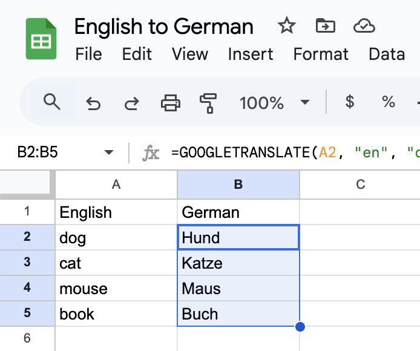Star the English to German document
The width and height of the screenshot is (420, 351).
pyautogui.click(x=286, y=25)
